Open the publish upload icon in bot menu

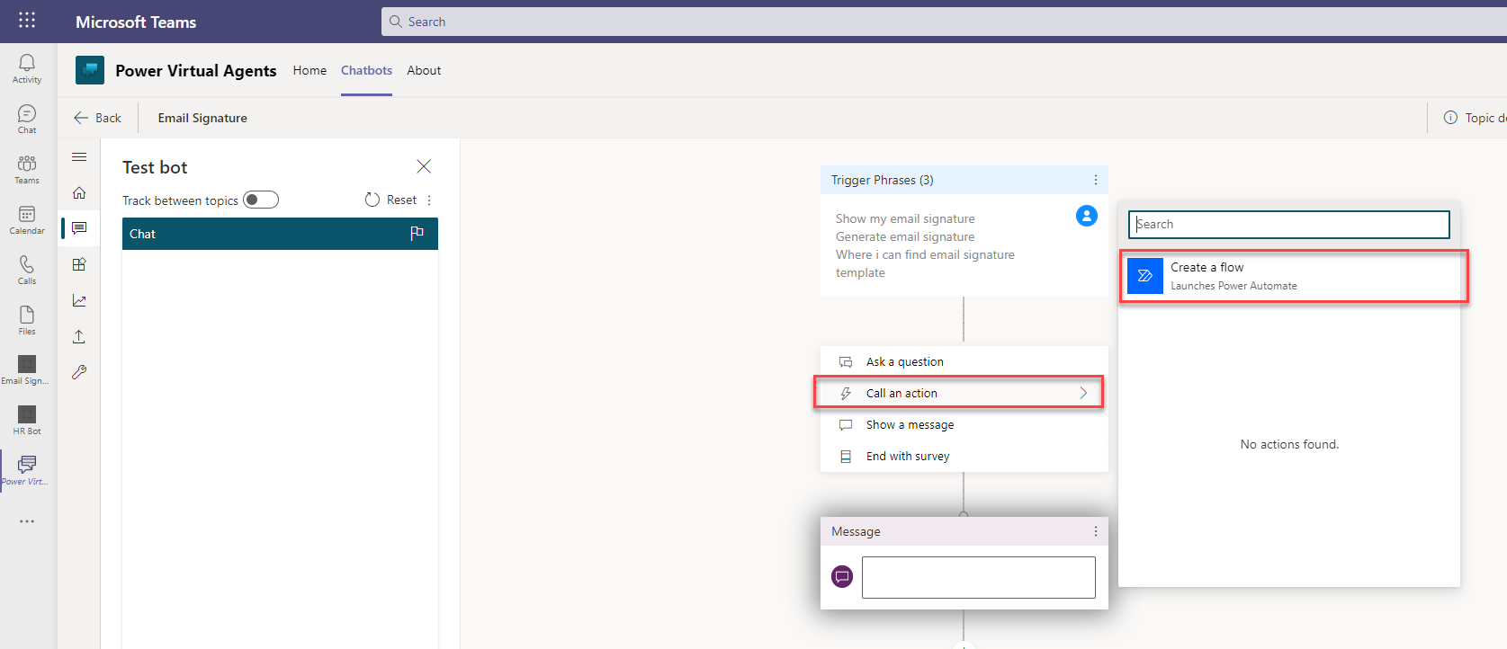point(79,336)
